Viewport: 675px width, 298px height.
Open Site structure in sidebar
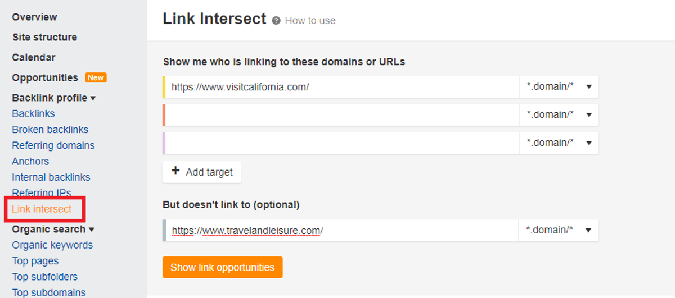[45, 37]
